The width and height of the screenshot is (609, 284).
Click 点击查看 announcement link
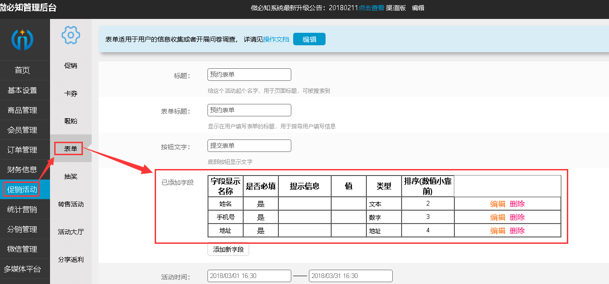tap(371, 8)
